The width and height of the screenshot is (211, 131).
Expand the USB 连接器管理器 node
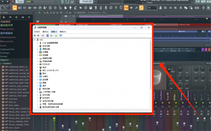click(38, 43)
